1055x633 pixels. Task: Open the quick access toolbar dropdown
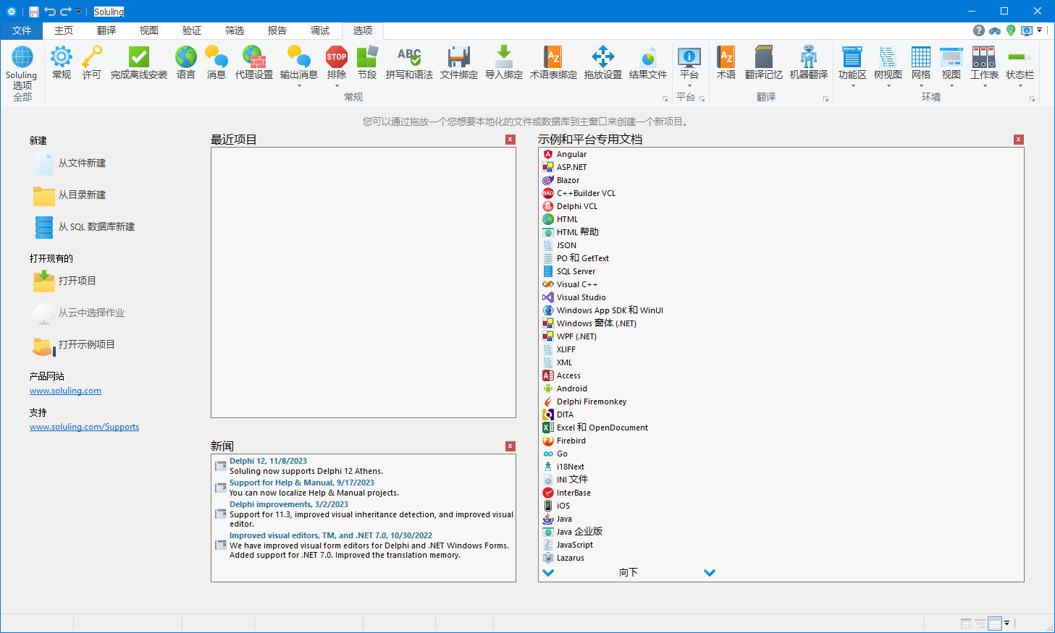point(78,11)
